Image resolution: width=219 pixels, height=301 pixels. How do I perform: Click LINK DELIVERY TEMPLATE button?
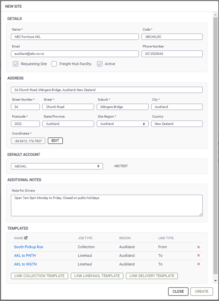click(x=152, y=276)
